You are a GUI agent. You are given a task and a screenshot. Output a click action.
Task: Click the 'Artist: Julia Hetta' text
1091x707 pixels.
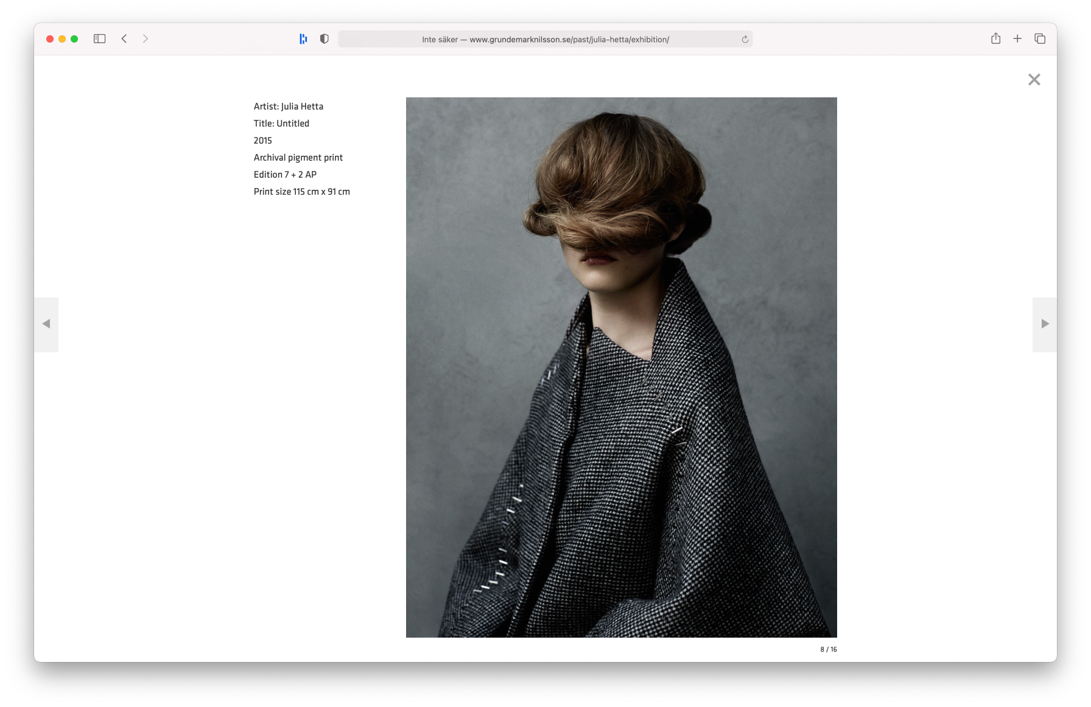tap(289, 106)
